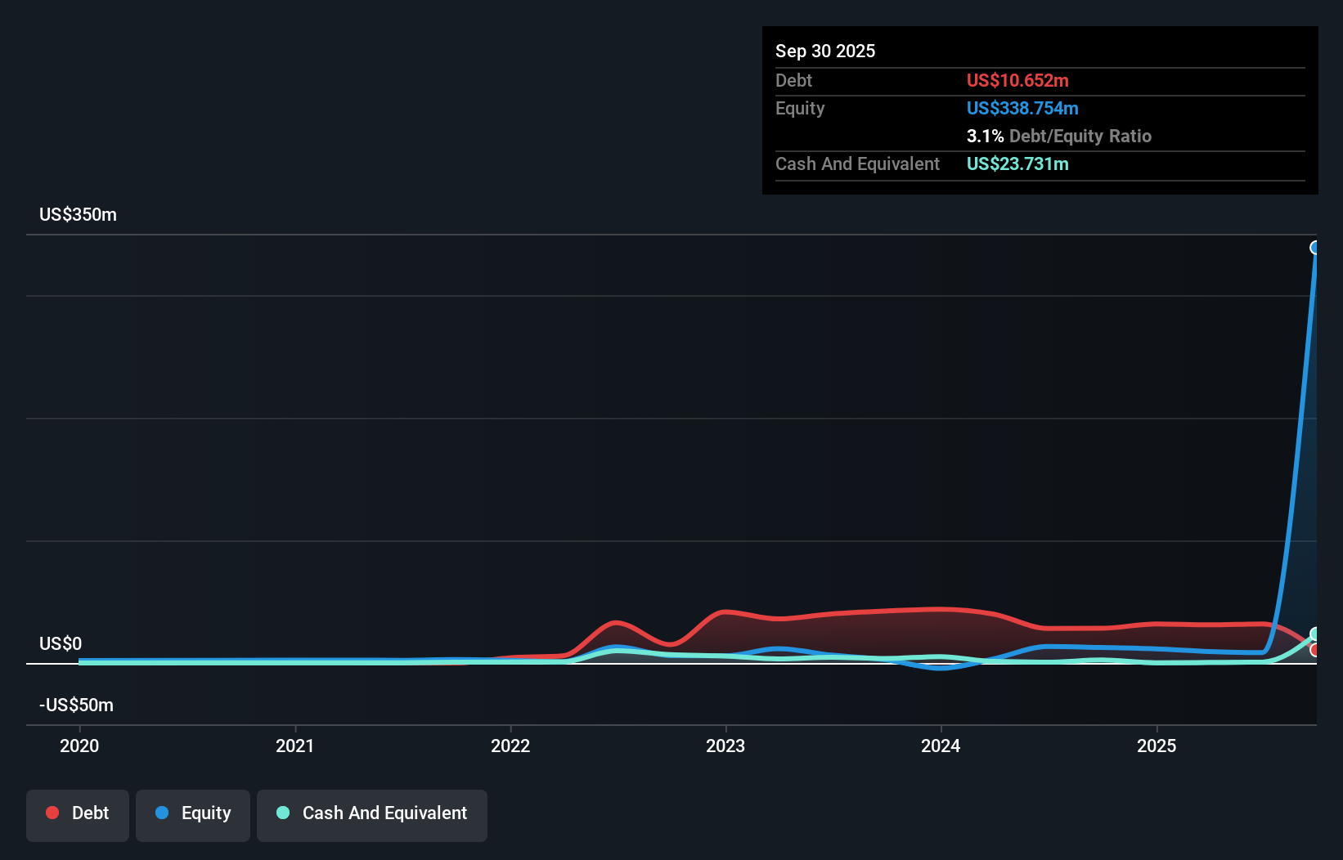Click the US$350m gridline label on the y-axis
Viewport: 1343px width, 860px height.
[76, 214]
